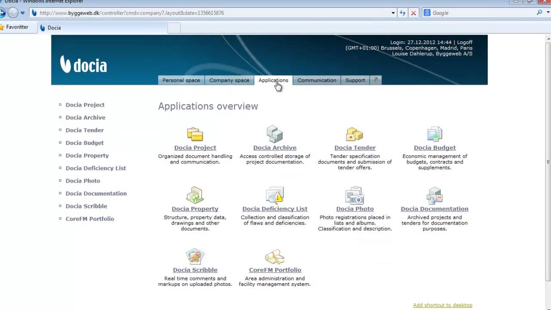The image size is (551, 310).
Task: Click the Docia Project title link
Action: (195, 148)
